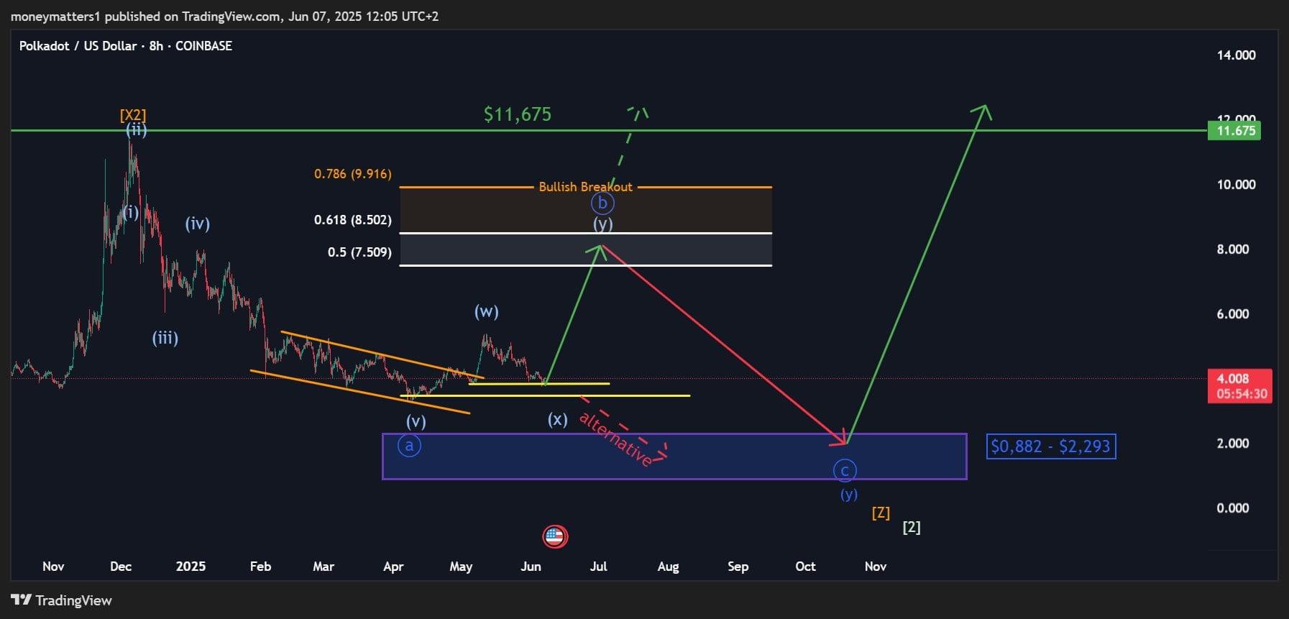1289x619 pixels.
Task: Click the '2025' time axis label
Action: tap(191, 567)
